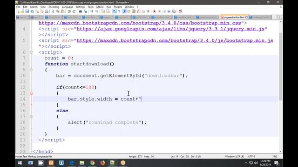The width and height of the screenshot is (298, 167).
Task: Open the Function List toolbar icon
Action: pyautogui.click(x=139, y=11)
